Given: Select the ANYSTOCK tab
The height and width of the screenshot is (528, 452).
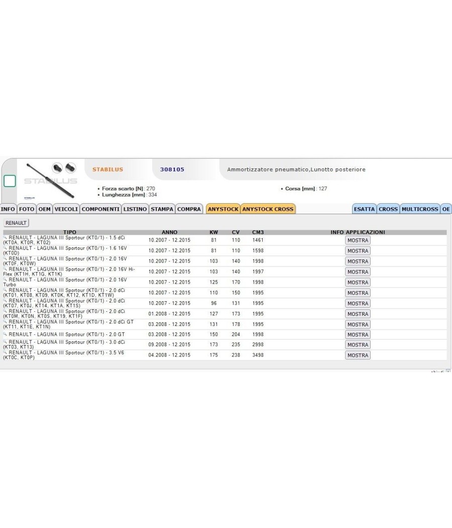Looking at the screenshot, I should point(223,209).
